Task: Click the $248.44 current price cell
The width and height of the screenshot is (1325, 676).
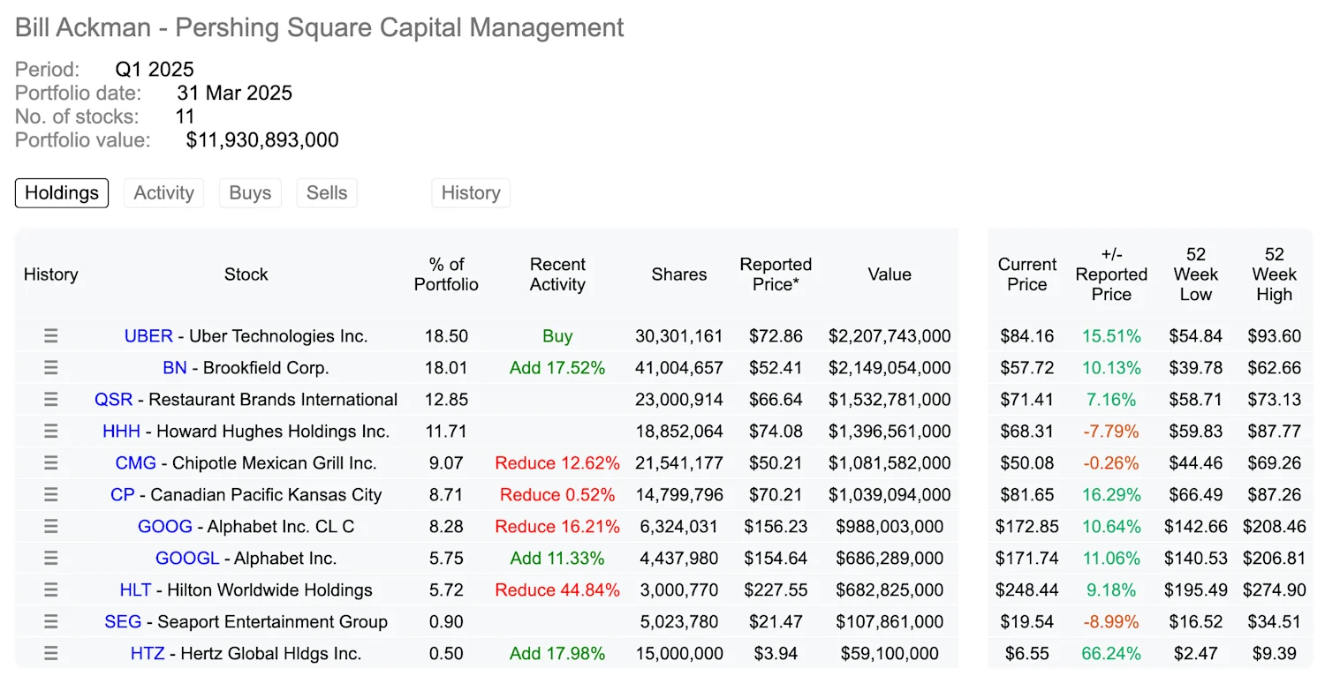Action: [x=1027, y=590]
